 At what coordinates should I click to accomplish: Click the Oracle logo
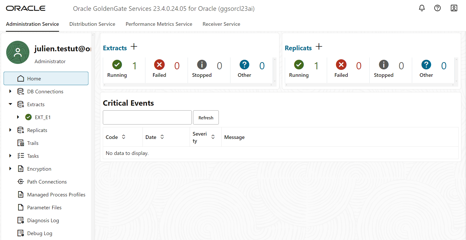click(26, 8)
